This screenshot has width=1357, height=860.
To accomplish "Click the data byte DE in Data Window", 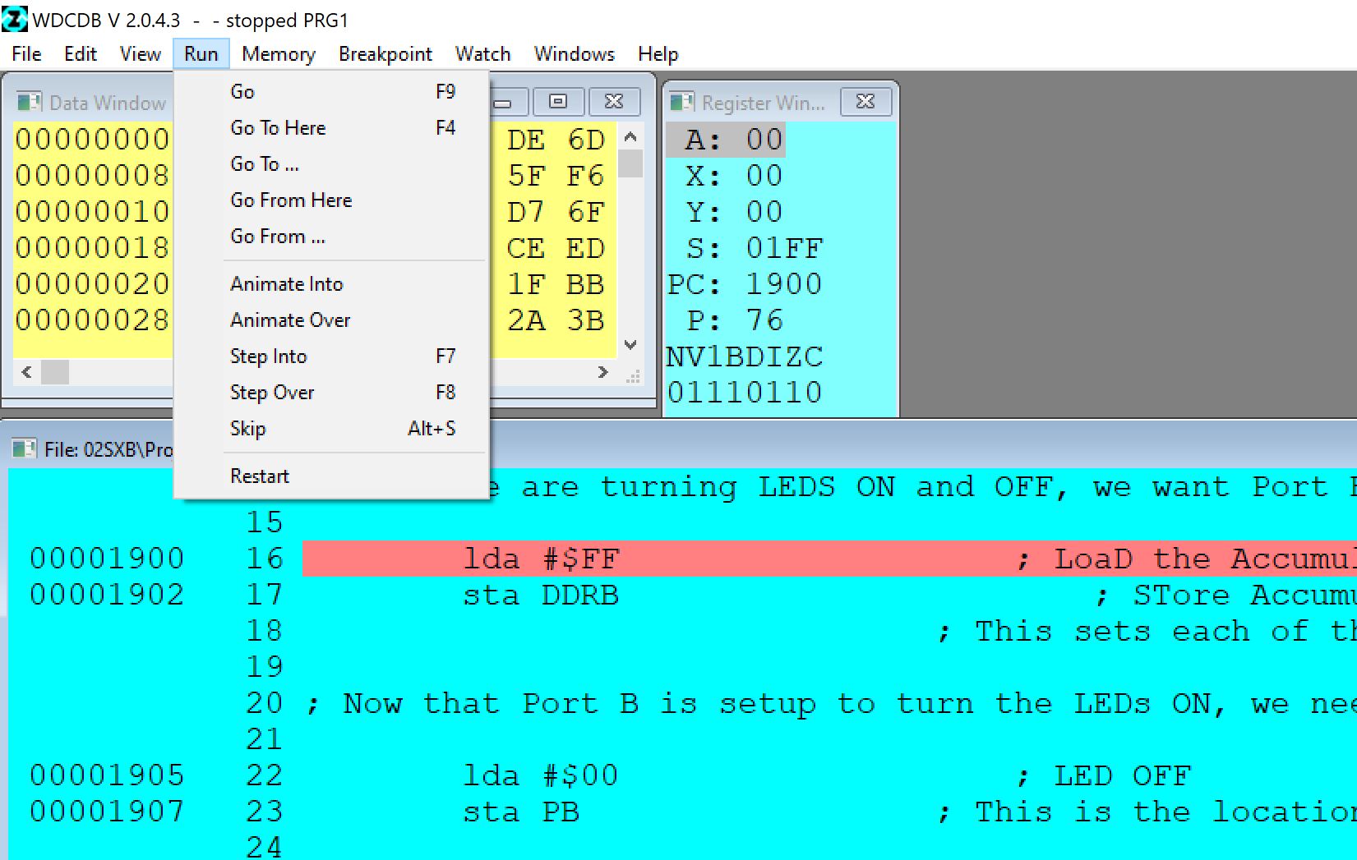I will pyautogui.click(x=526, y=140).
